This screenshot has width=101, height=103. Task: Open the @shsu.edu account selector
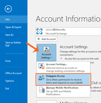pyautogui.click(x=68, y=31)
